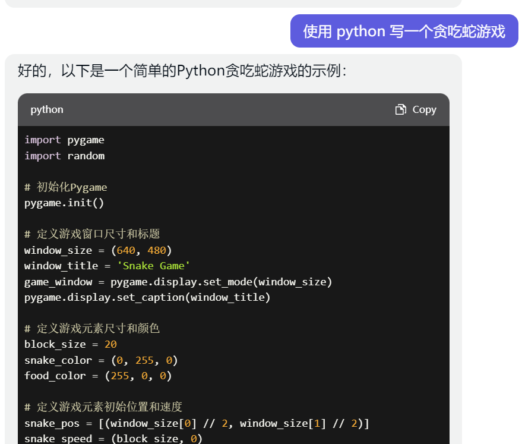The height and width of the screenshot is (444, 522).
Task: Click the 'block_size = 20' line
Action: click(71, 345)
